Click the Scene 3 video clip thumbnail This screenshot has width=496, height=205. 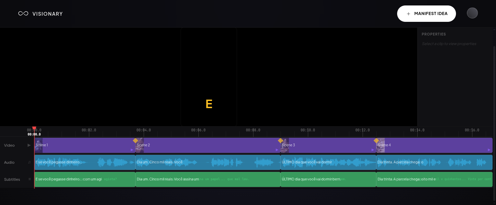[285, 145]
